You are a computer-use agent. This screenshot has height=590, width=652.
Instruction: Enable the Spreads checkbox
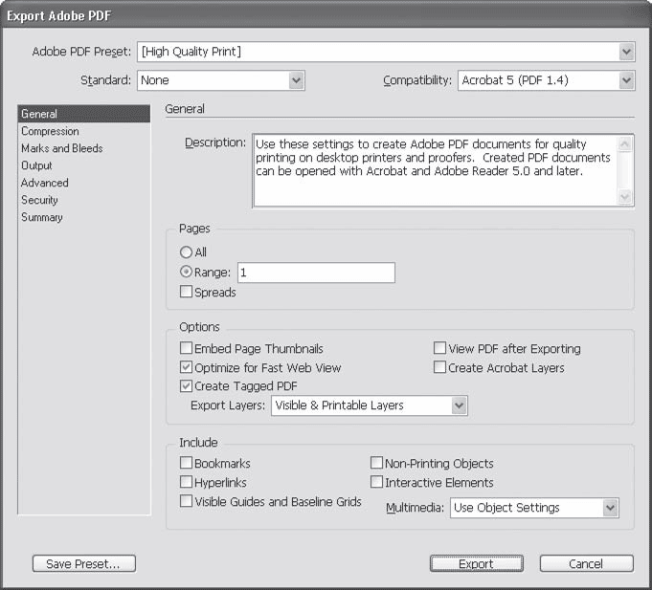187,293
